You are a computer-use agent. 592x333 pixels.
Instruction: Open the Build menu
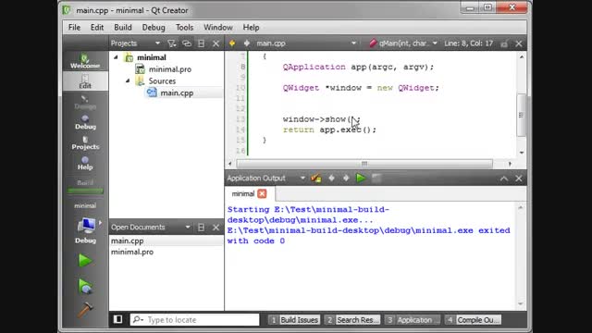point(123,27)
